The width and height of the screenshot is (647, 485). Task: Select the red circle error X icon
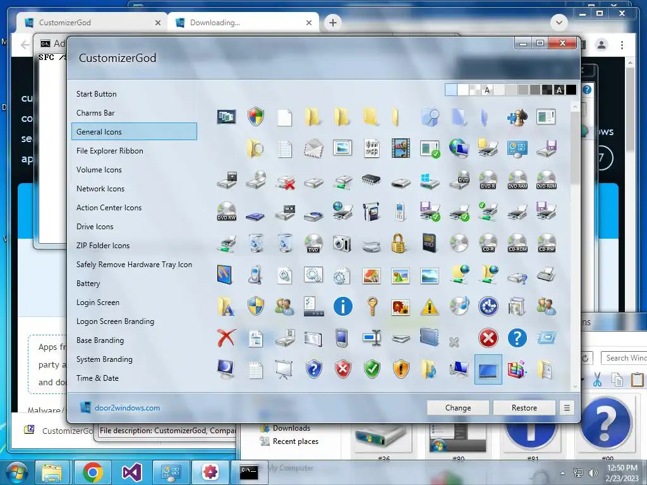488,338
